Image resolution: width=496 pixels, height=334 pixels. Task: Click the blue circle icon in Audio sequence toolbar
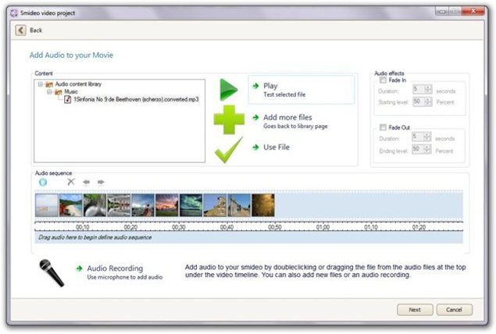43,182
